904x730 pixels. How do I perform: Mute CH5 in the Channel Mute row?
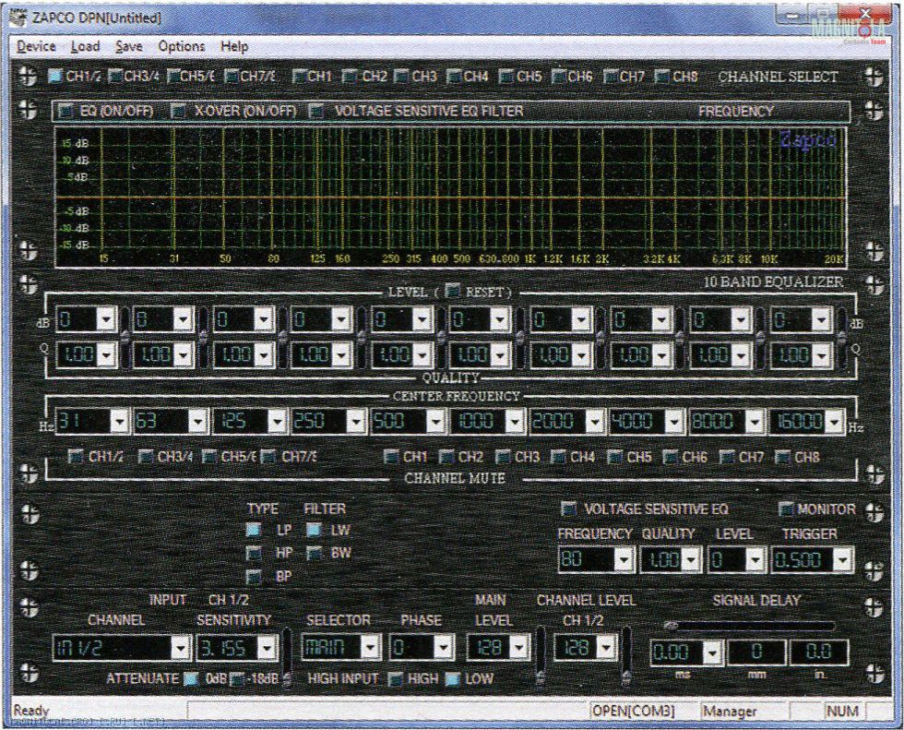[x=614, y=457]
